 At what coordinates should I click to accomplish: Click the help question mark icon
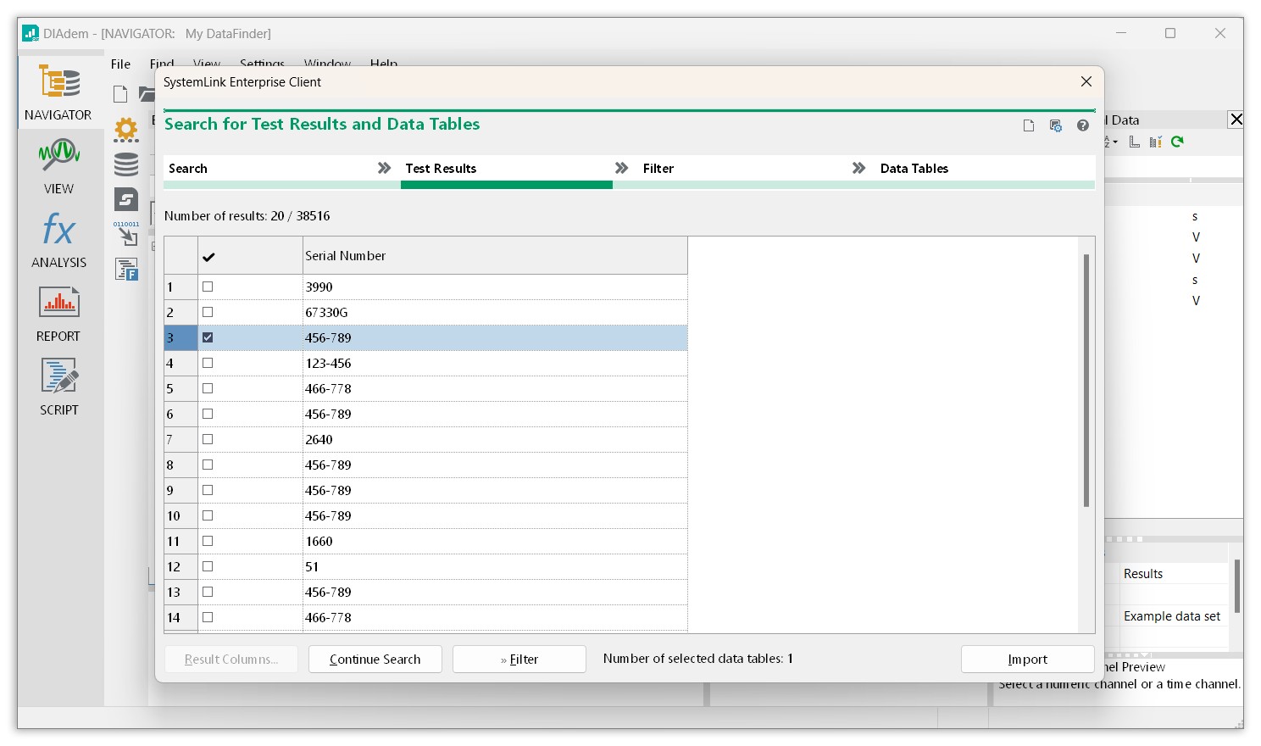coord(1082,125)
